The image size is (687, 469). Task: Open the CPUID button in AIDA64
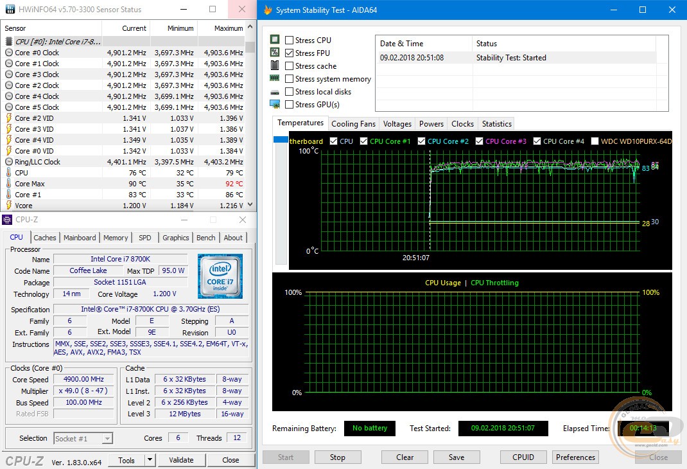[x=523, y=457]
